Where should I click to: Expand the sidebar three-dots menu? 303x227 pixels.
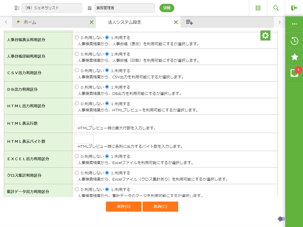point(294,24)
